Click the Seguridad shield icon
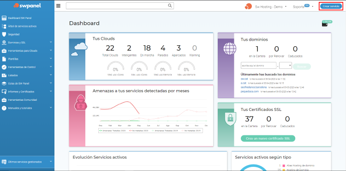Screen dimensions: 346x171 click(x=4, y=34)
